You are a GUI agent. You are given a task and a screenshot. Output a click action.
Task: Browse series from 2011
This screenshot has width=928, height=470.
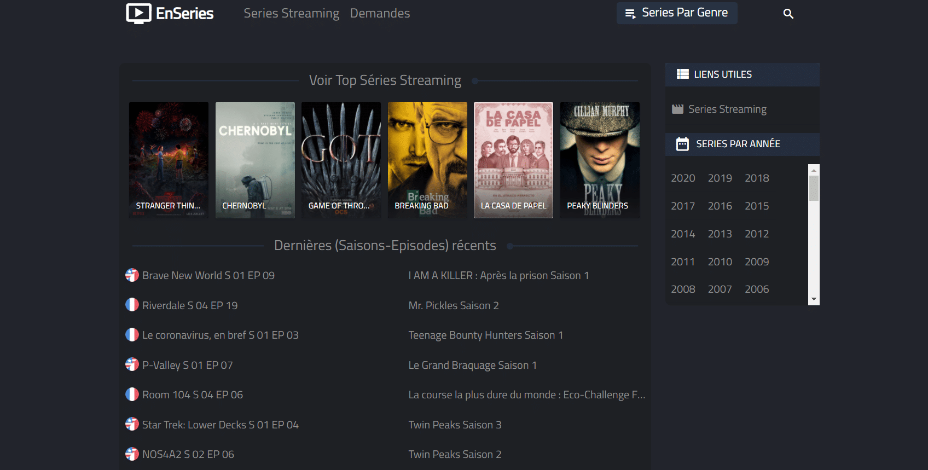click(683, 262)
